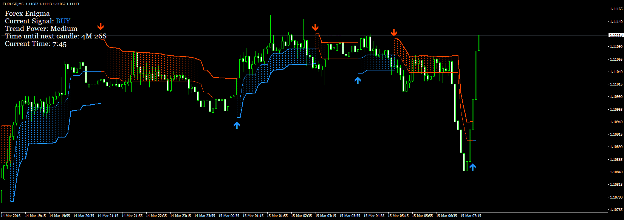Click the 14 Mar 21:55 time label
The image size is (624, 220).
(x=132, y=216)
